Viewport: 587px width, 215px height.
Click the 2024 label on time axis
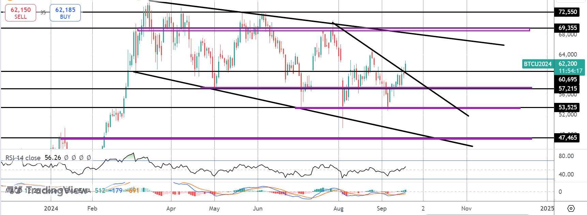click(x=51, y=208)
